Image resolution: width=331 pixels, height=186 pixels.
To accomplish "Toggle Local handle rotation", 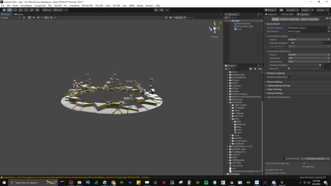I will (58, 10).
